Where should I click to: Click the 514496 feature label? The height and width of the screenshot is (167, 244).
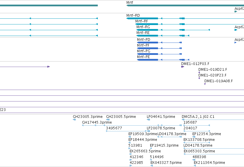pos(157,157)
